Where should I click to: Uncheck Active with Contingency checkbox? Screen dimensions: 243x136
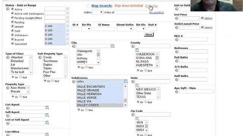pos(13,13)
